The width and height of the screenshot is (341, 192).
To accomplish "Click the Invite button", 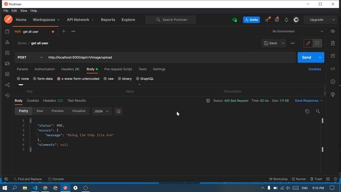I will pos(251,20).
